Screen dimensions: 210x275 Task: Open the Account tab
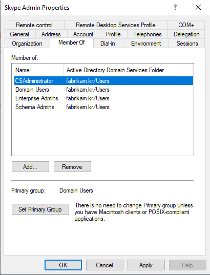(x=83, y=34)
